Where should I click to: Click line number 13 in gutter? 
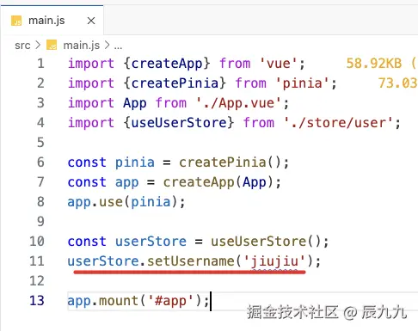[37, 301]
